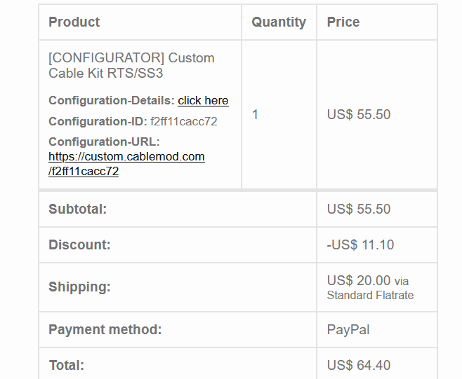Click the Price column header
Screen dimensions: 462x379
tap(343, 22)
